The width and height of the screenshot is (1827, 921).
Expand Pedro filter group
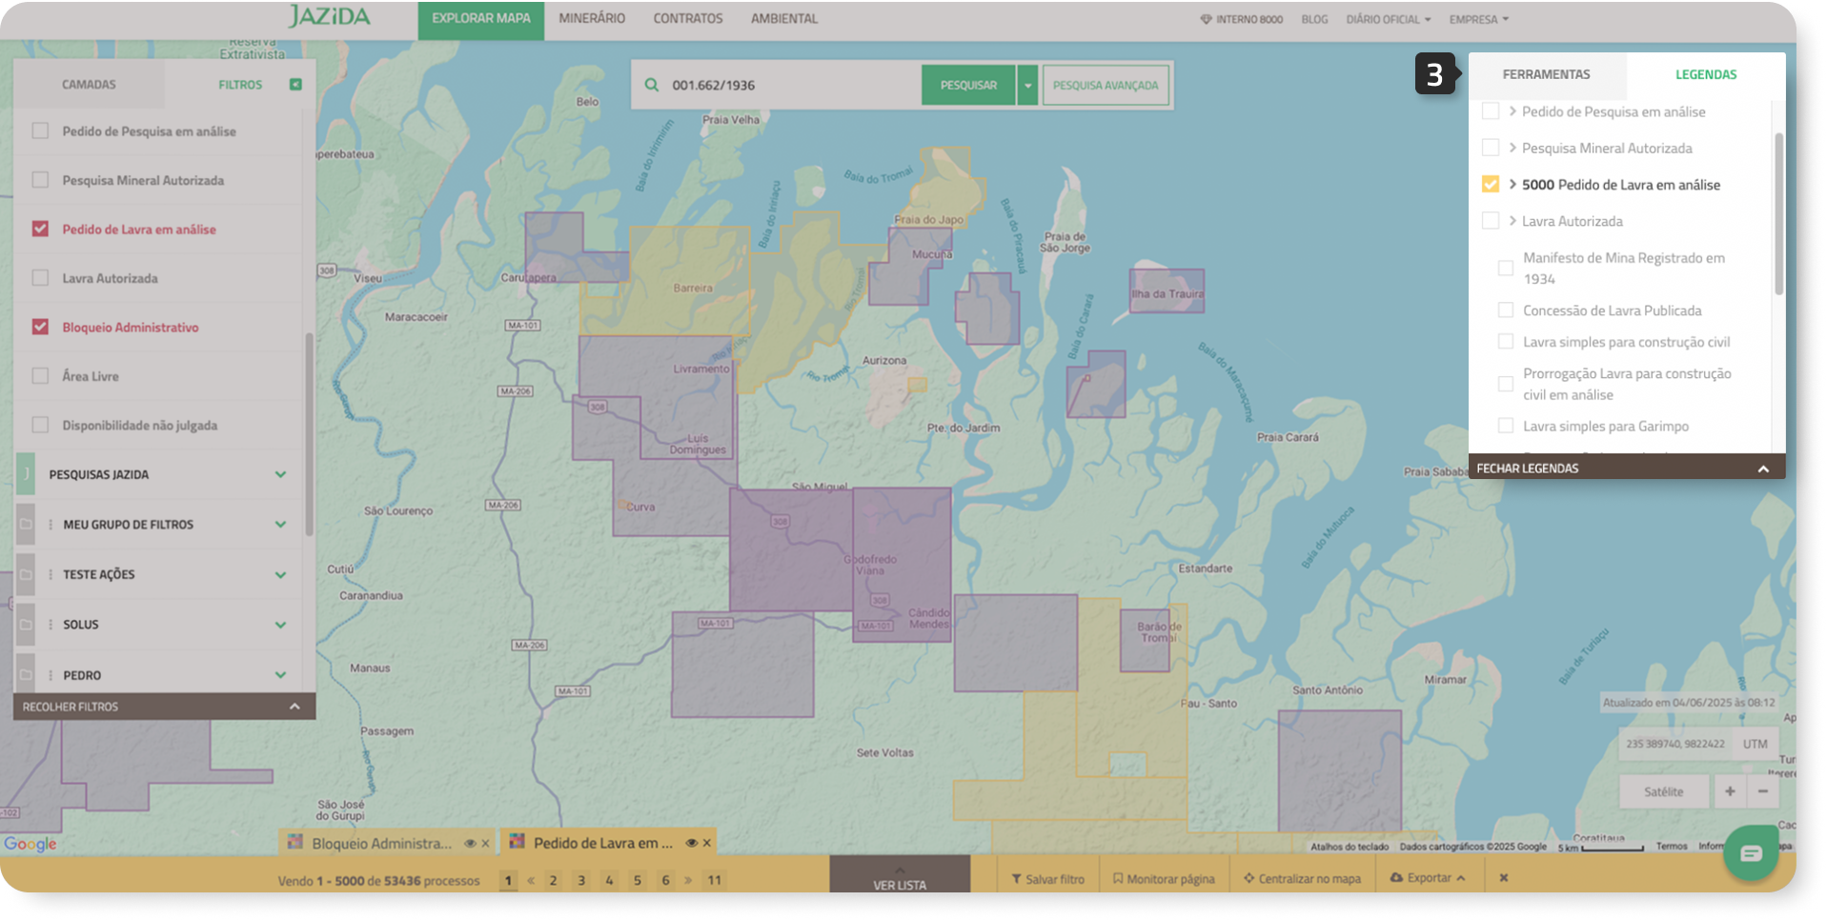pos(280,675)
